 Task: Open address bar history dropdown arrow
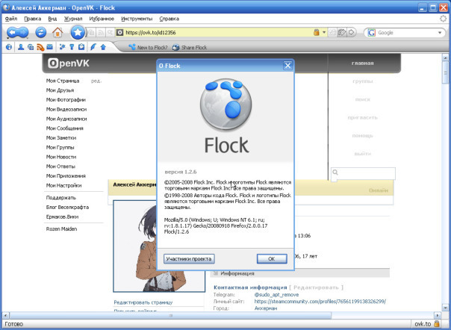324,33
